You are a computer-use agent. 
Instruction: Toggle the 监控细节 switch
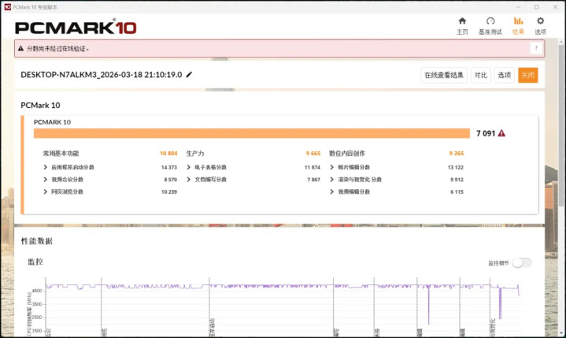click(x=521, y=262)
